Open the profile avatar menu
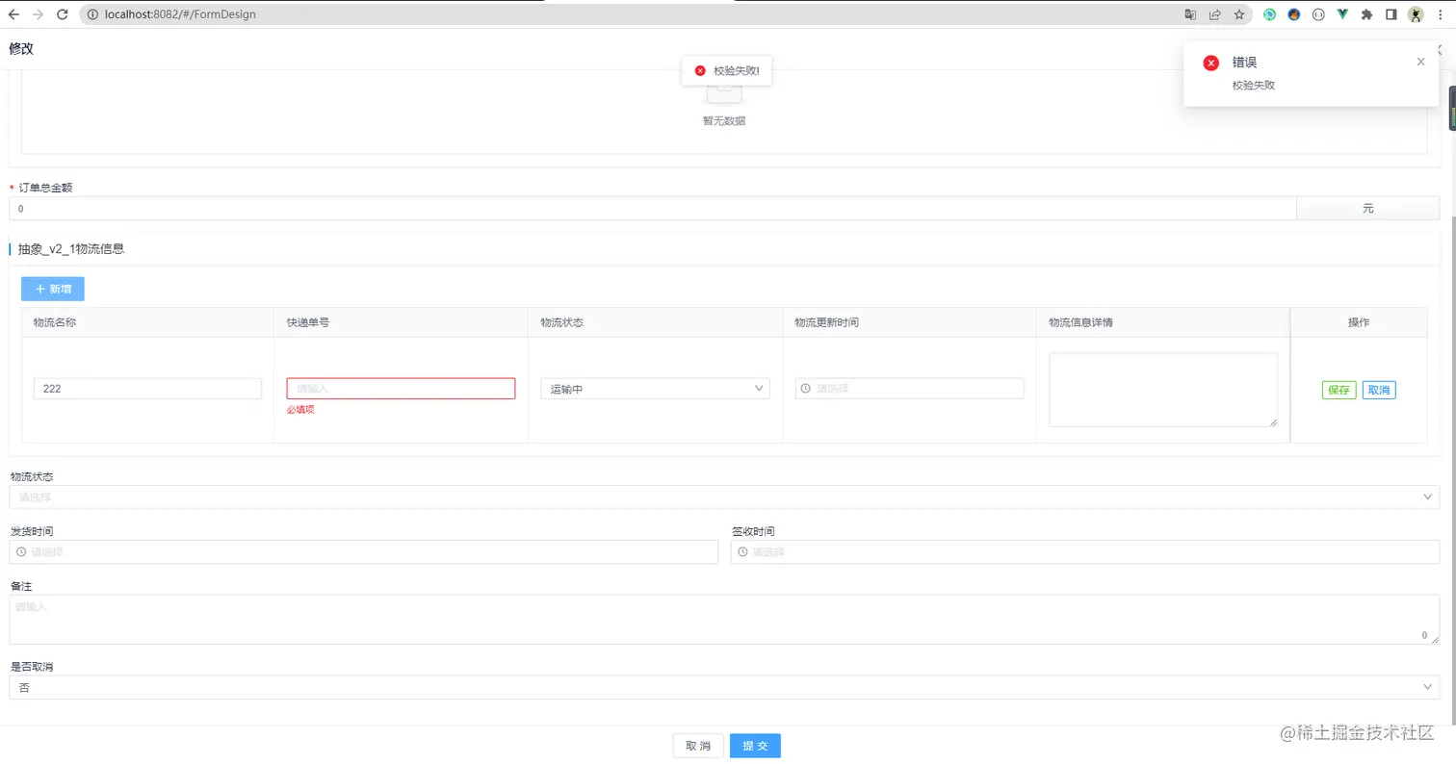The width and height of the screenshot is (1456, 764). tap(1416, 14)
